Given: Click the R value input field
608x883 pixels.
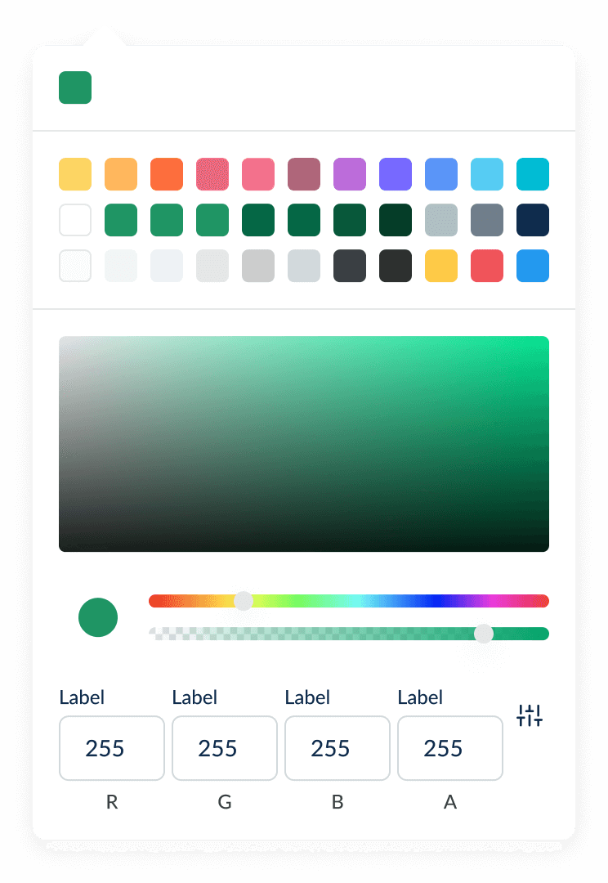Looking at the screenshot, I should tap(111, 748).
